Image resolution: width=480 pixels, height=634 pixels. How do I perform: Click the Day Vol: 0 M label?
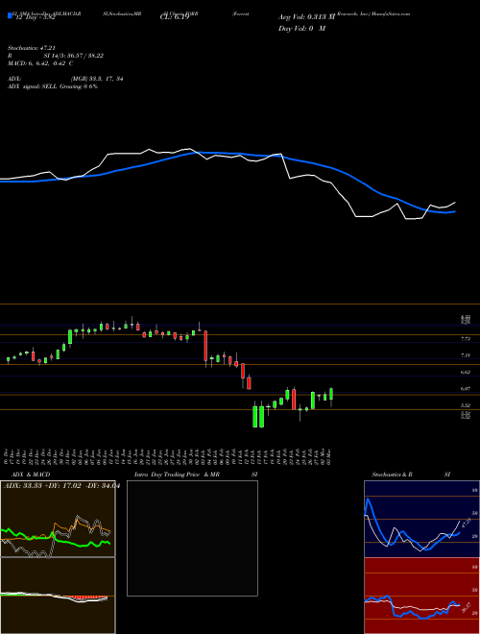coord(301,29)
